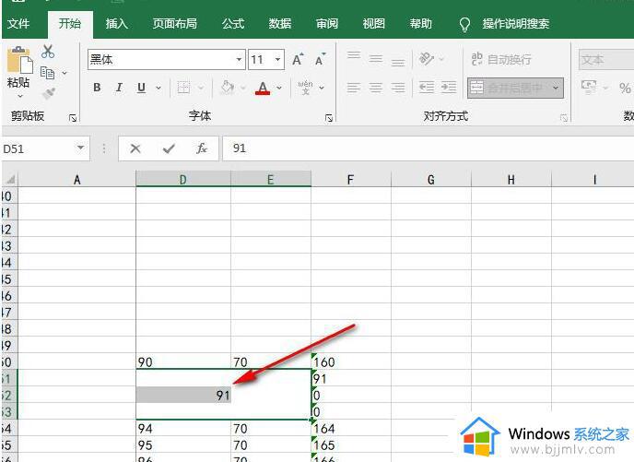Open the font name 黑体 dropdown
The height and width of the screenshot is (462, 634).
(239, 59)
